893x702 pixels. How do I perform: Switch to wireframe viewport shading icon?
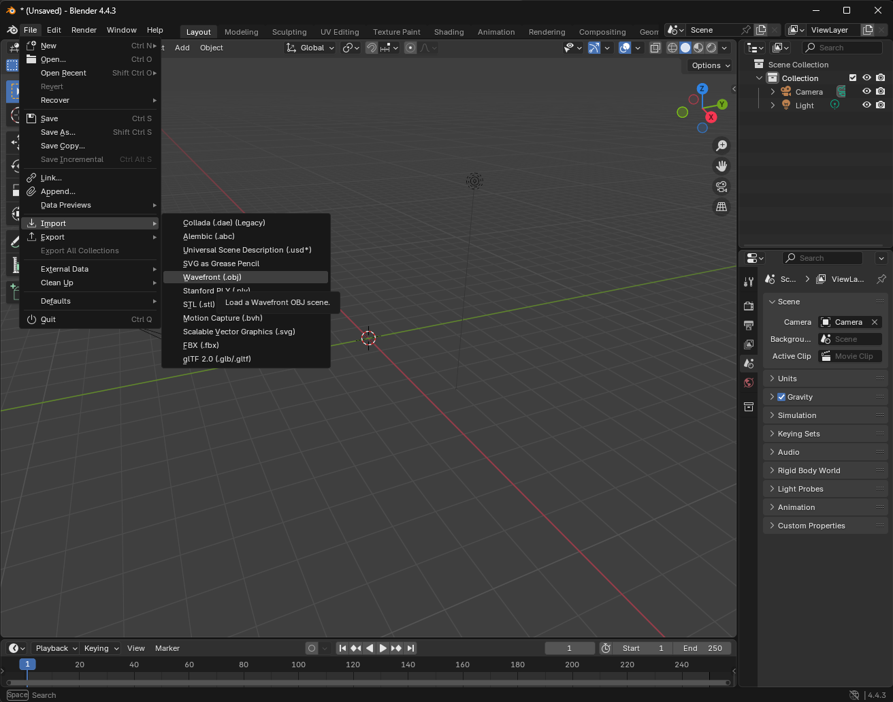tap(672, 48)
